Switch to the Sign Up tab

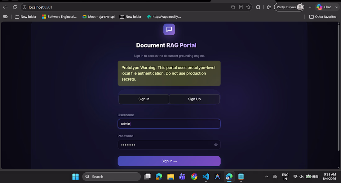coord(194,99)
